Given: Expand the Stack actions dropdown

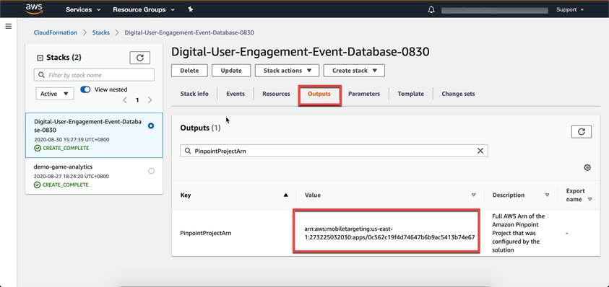Looking at the screenshot, I should point(287,71).
